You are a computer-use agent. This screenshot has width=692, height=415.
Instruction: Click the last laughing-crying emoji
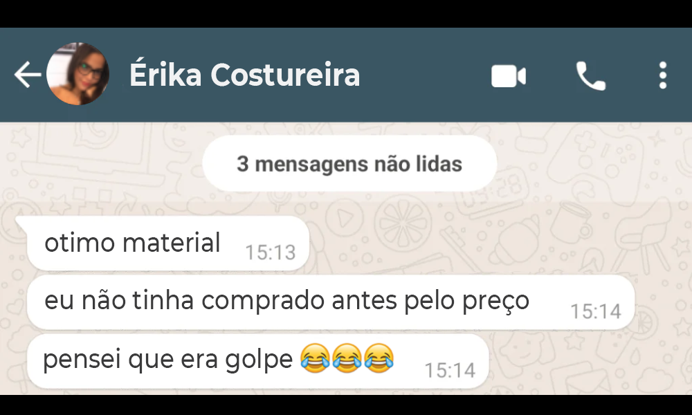pyautogui.click(x=379, y=358)
